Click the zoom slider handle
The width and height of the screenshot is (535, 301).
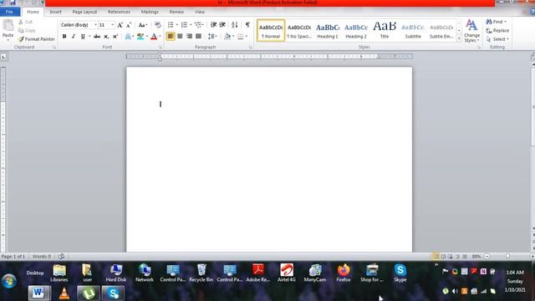507,257
